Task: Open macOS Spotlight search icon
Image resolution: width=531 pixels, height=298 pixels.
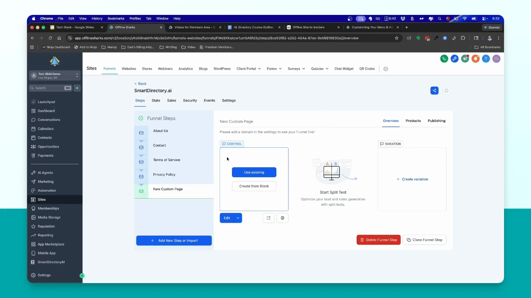Action: point(439,19)
